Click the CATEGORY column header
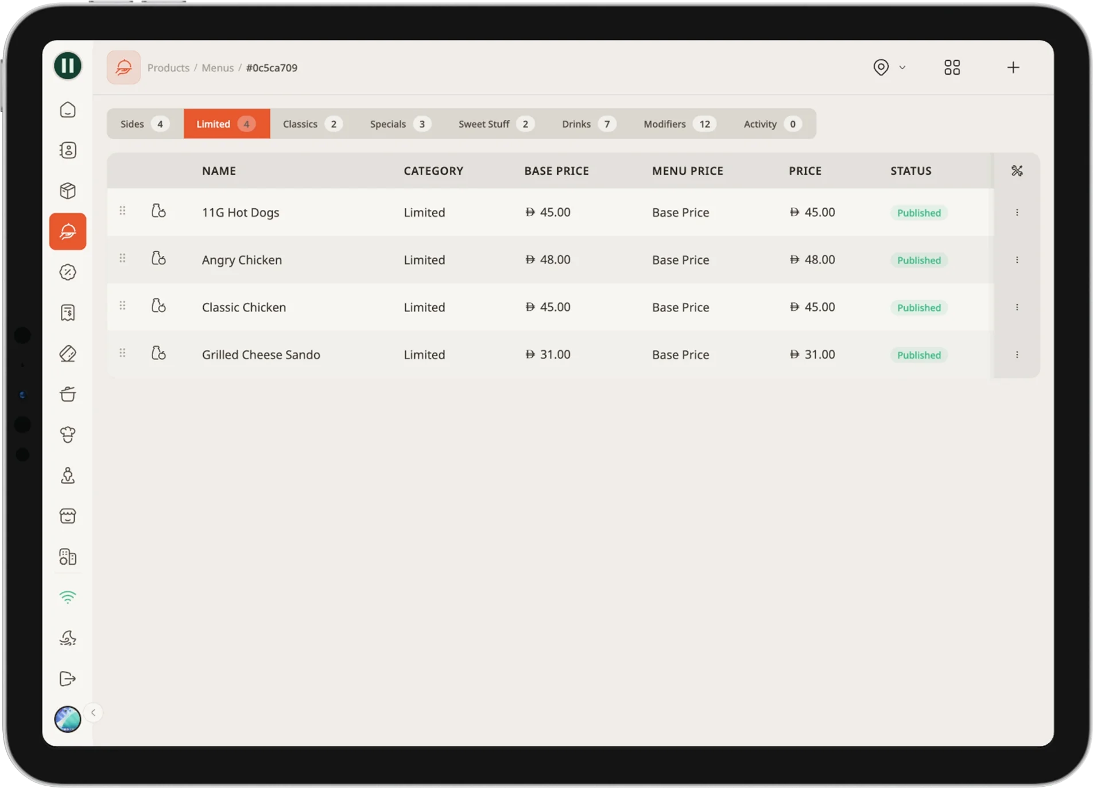The width and height of the screenshot is (1093, 788). point(433,171)
